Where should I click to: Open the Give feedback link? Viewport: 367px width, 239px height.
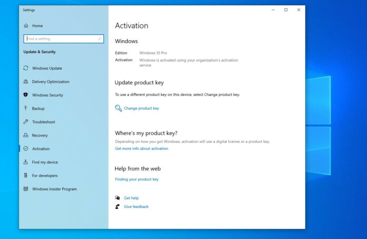[x=136, y=206]
